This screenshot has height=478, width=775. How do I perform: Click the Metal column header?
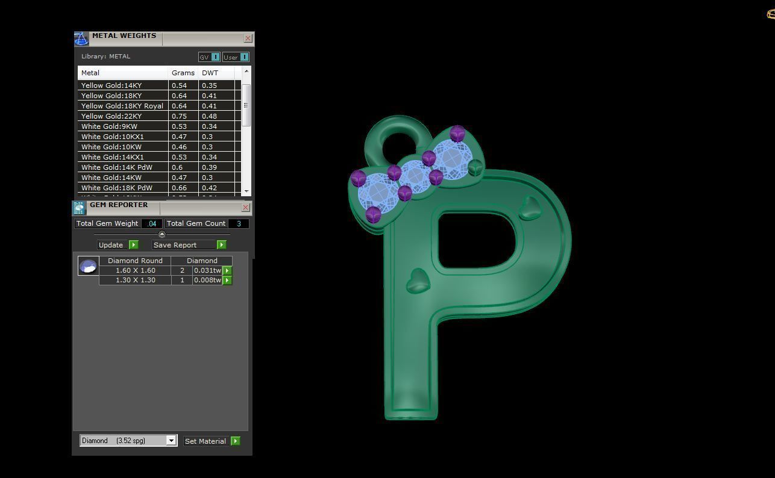tap(123, 73)
